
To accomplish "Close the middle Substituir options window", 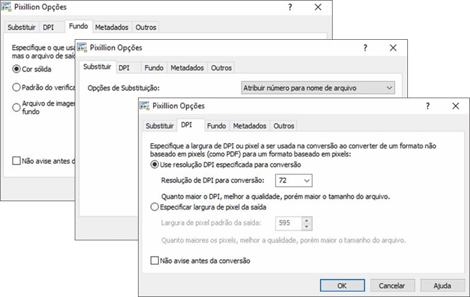I will [x=393, y=48].
